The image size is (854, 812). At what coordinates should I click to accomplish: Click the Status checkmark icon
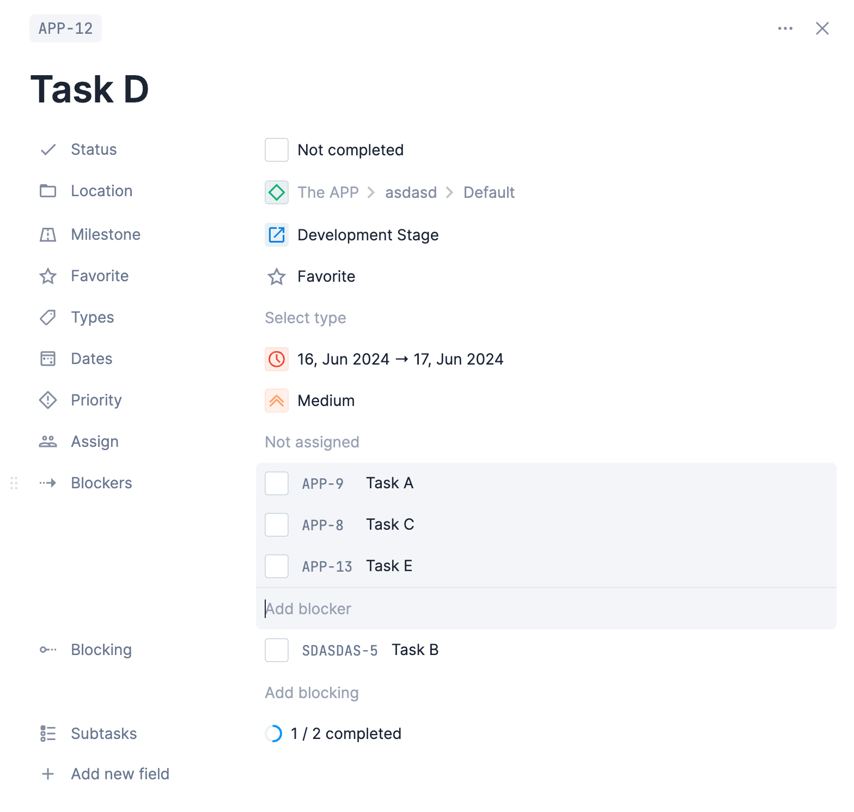tap(48, 150)
